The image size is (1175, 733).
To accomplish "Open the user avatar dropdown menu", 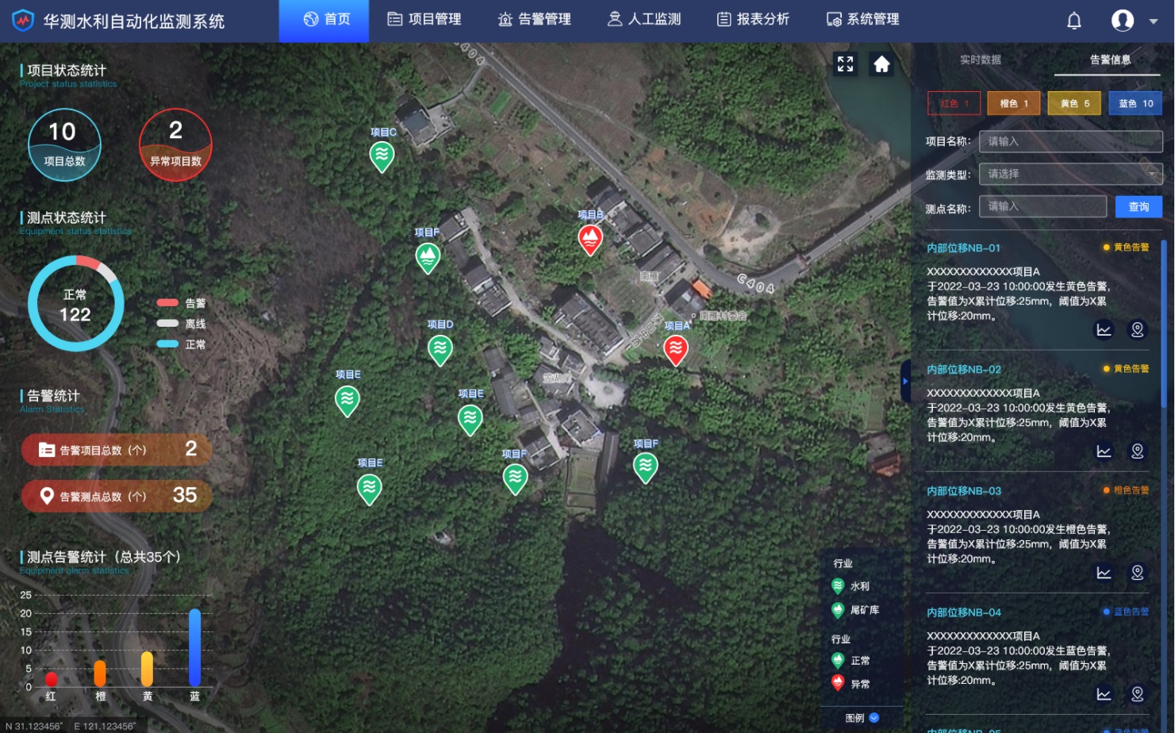I will (x=1153, y=21).
